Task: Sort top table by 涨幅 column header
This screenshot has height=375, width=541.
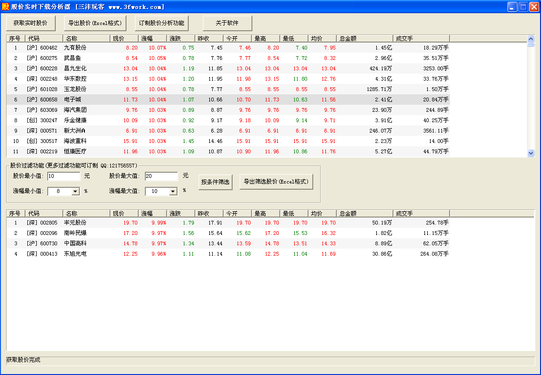Action: pos(152,39)
